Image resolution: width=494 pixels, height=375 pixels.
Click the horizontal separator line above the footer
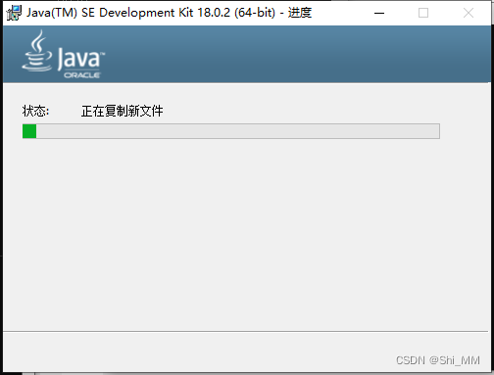[245, 332]
